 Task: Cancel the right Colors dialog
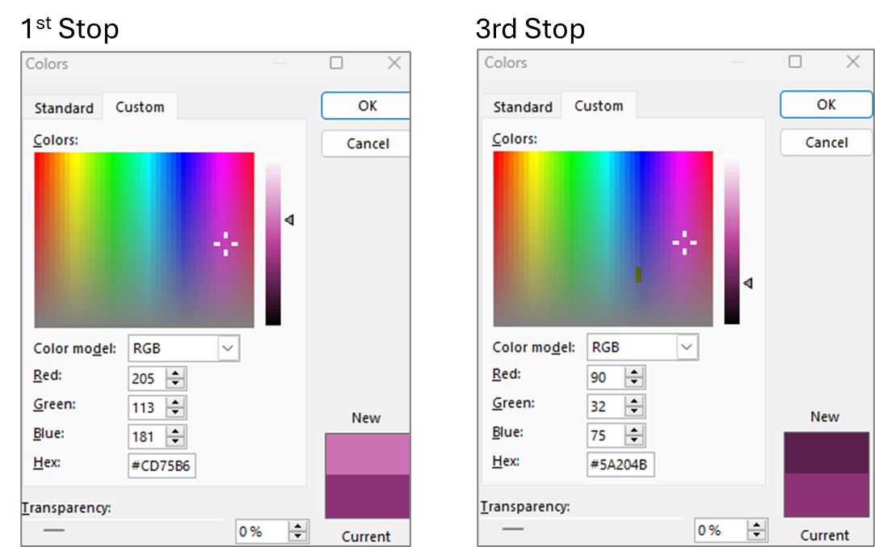(x=826, y=142)
